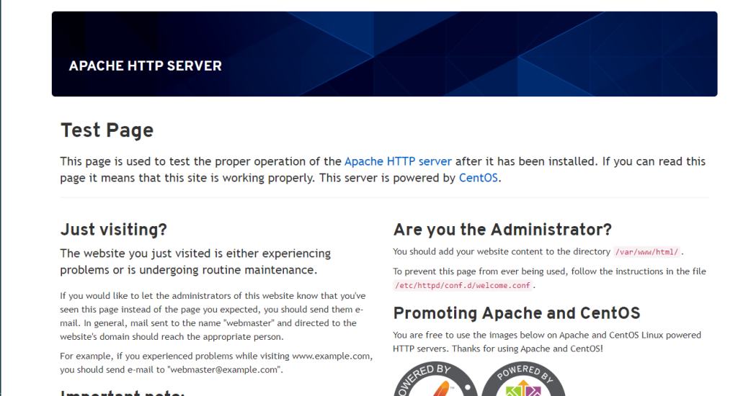Click the Powered by CentOS badge

(x=523, y=379)
